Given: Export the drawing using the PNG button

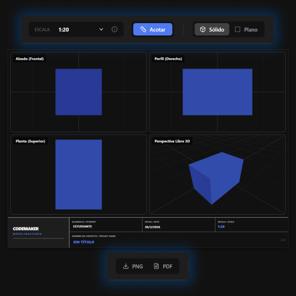Looking at the screenshot, I should coord(132,266).
